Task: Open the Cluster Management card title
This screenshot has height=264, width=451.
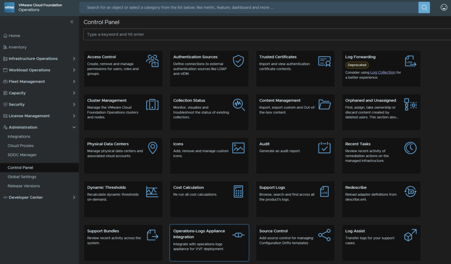Action: point(107,100)
